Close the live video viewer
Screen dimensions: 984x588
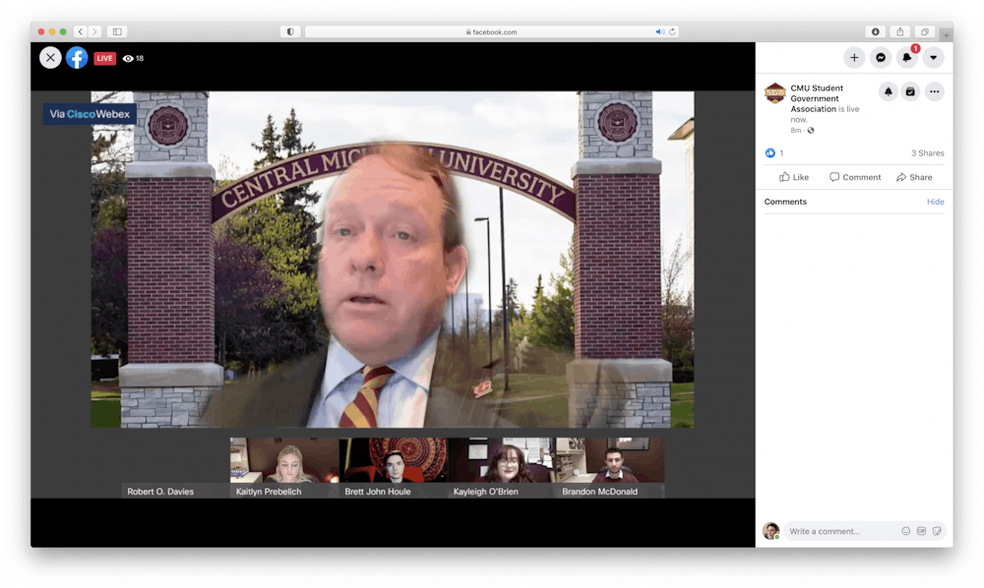50,58
